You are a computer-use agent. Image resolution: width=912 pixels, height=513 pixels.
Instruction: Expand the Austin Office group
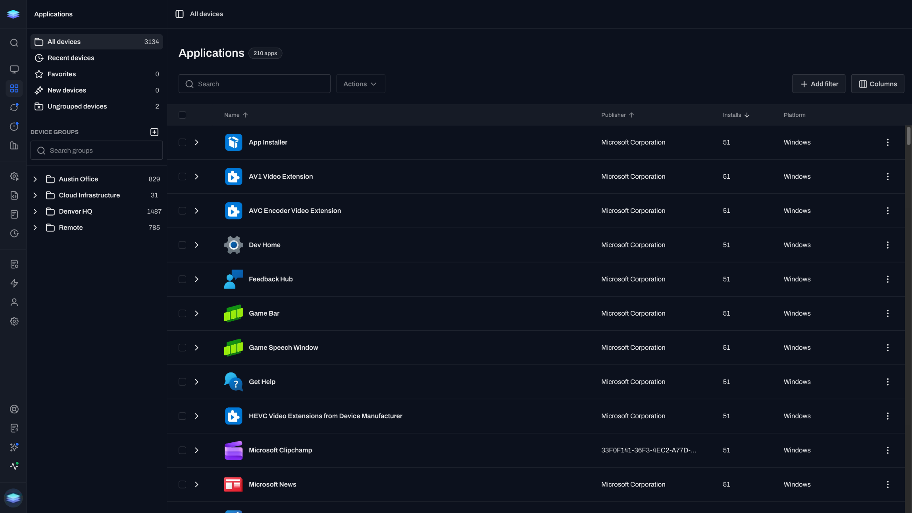click(x=35, y=179)
